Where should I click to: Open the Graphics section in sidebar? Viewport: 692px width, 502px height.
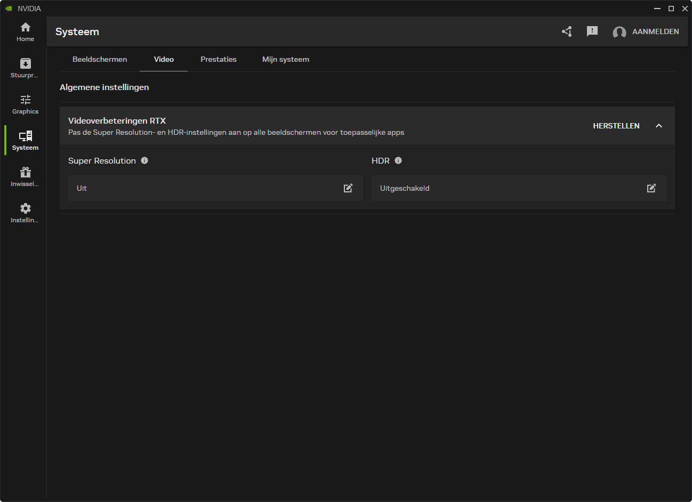coord(25,104)
